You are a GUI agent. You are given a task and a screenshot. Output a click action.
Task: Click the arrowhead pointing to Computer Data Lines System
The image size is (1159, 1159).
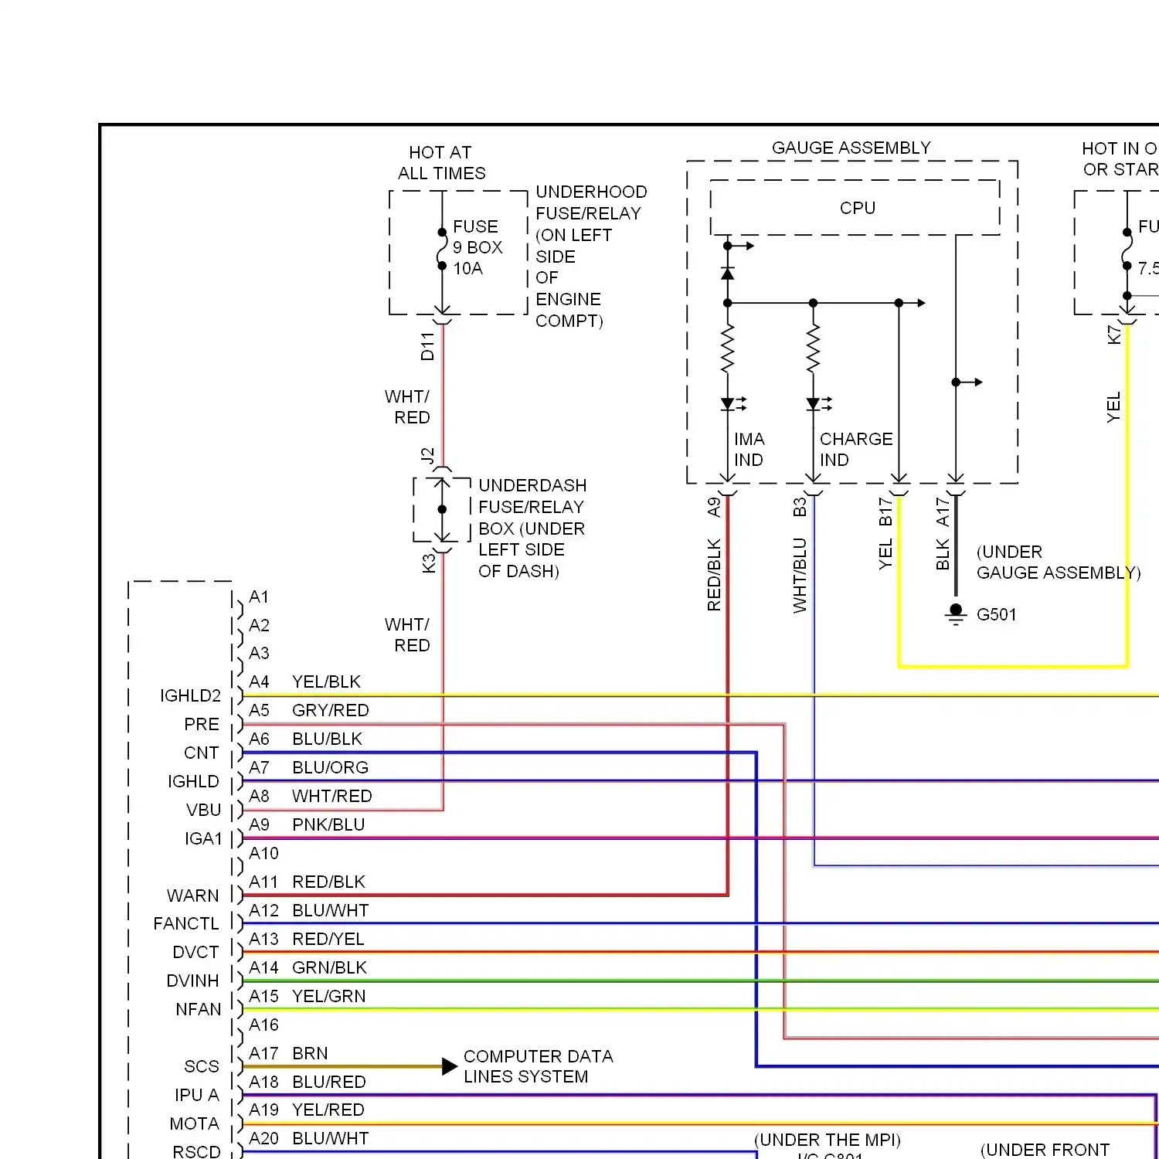coord(450,1066)
